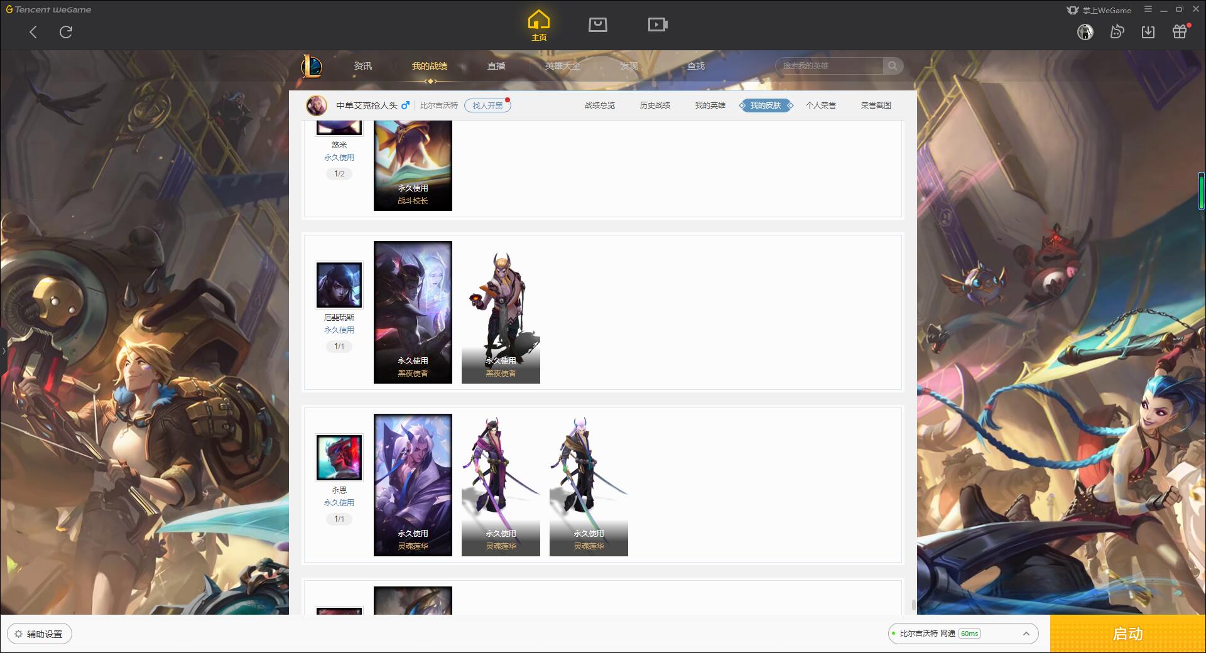Screen dimensions: 1206x653
Task: Go back with the left arrow button
Action: (33, 32)
